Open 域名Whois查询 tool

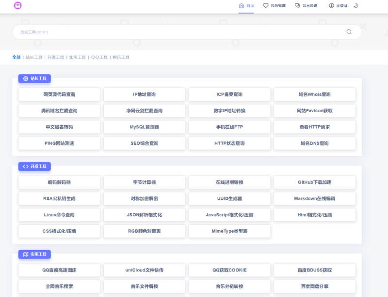coord(314,94)
